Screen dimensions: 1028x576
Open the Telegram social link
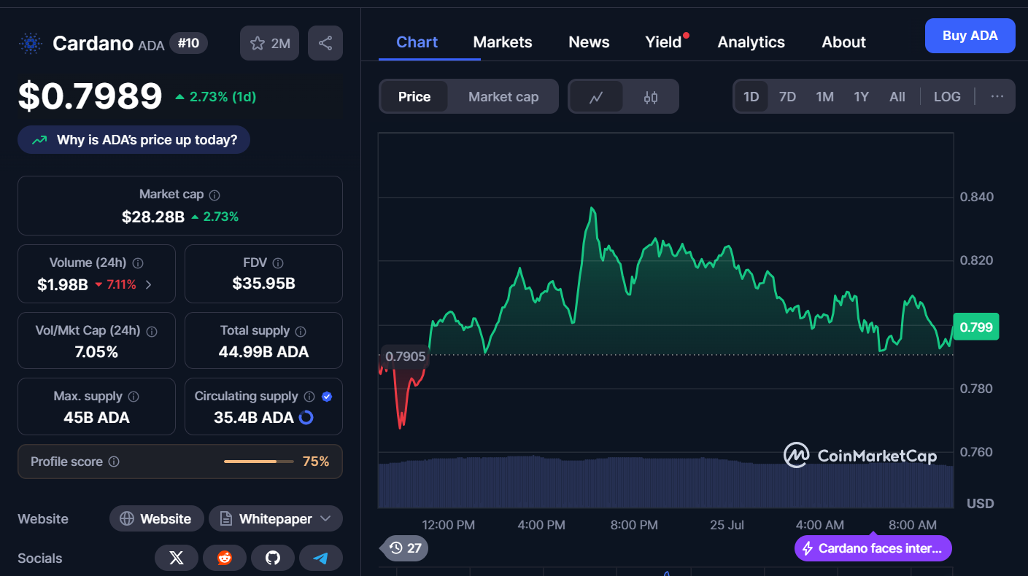[321, 558]
